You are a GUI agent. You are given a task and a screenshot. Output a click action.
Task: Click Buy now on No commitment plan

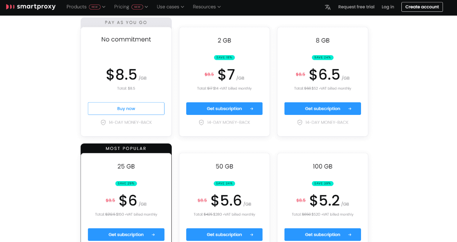126,108
